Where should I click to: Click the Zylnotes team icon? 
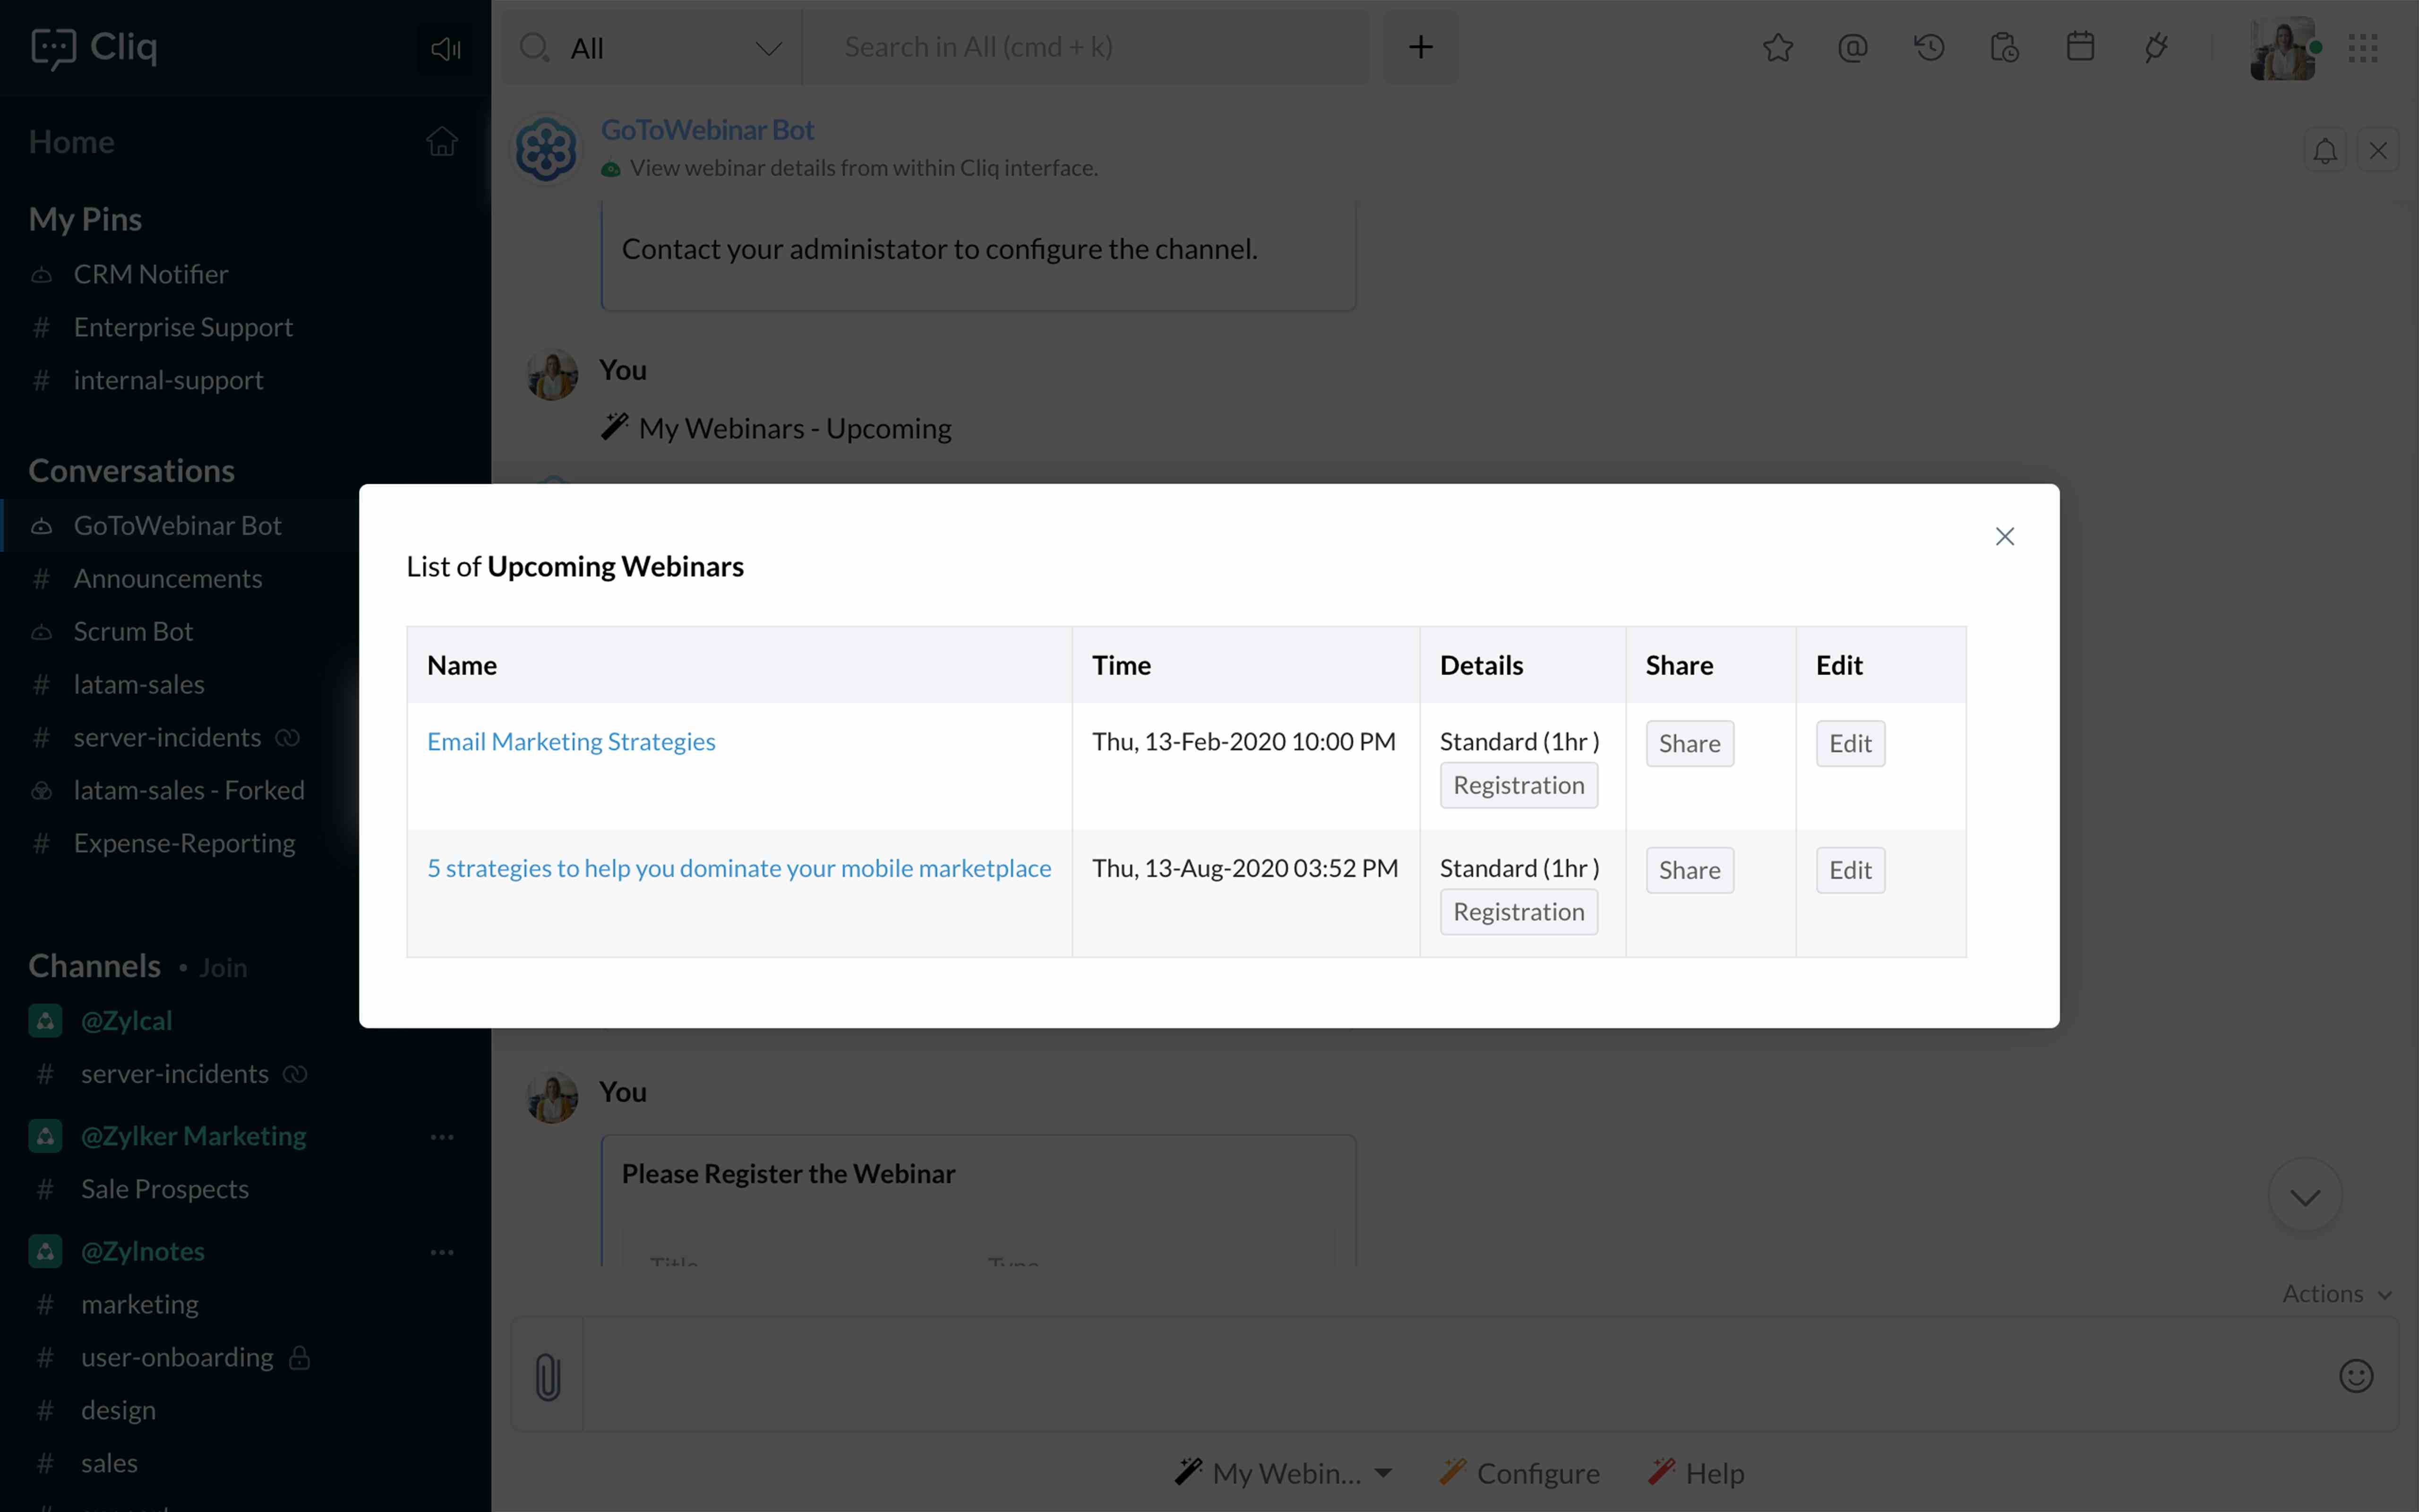(x=45, y=1251)
